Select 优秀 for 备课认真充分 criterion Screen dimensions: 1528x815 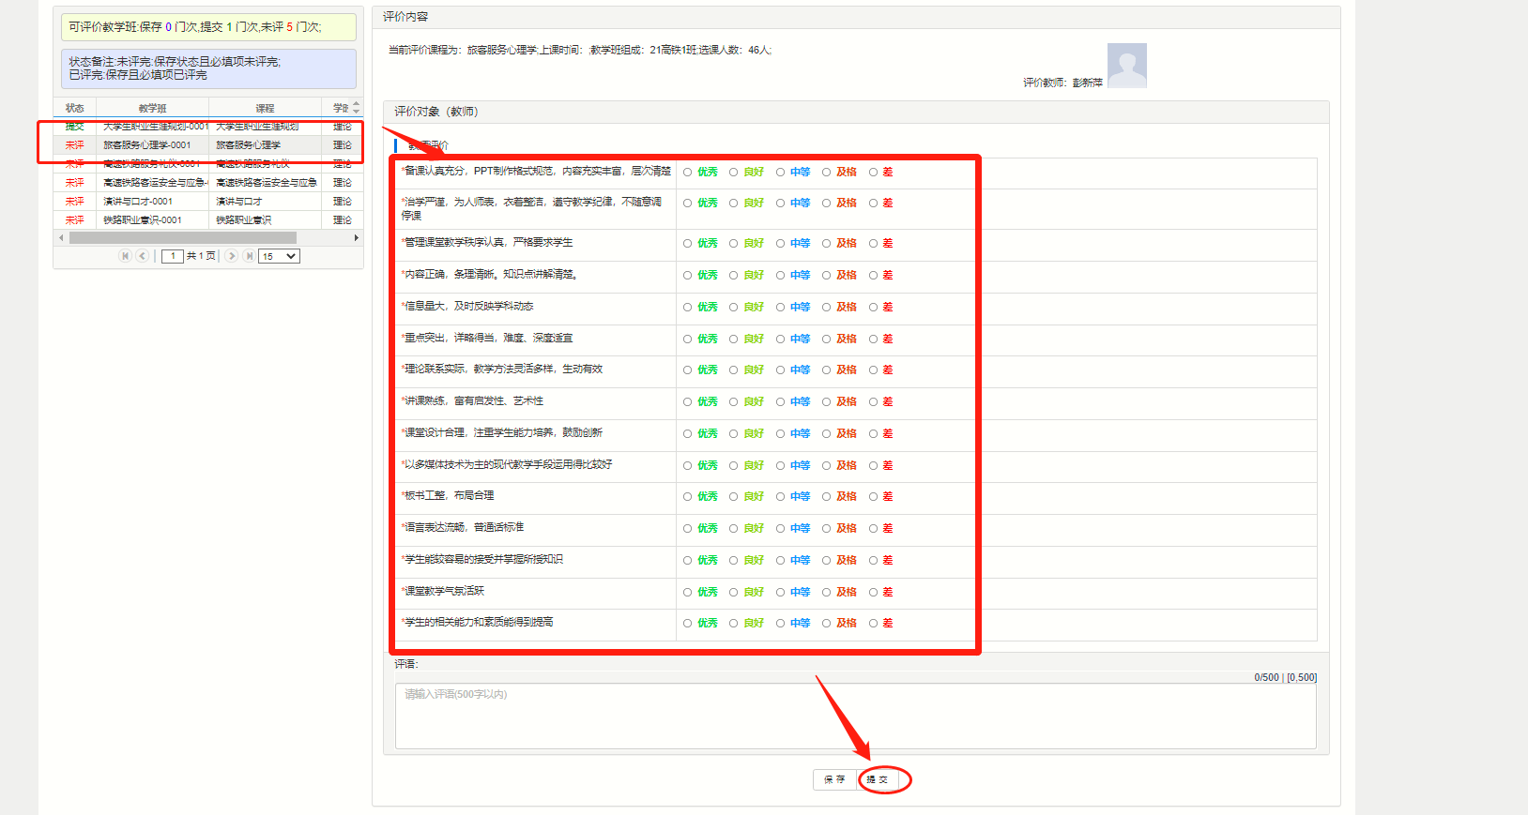point(688,173)
